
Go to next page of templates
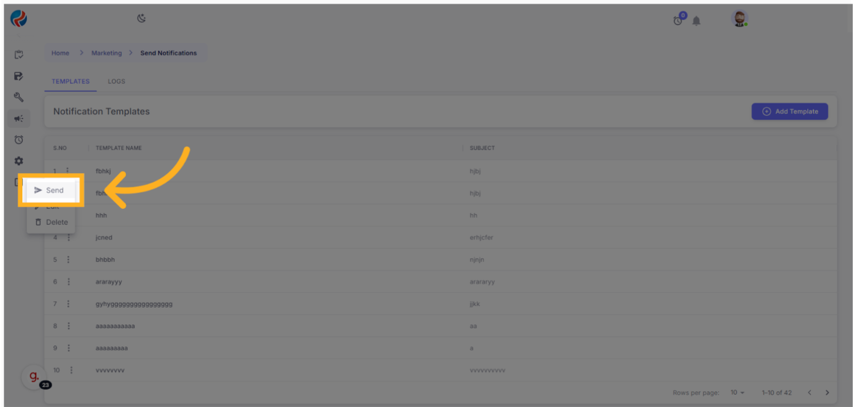click(x=827, y=393)
